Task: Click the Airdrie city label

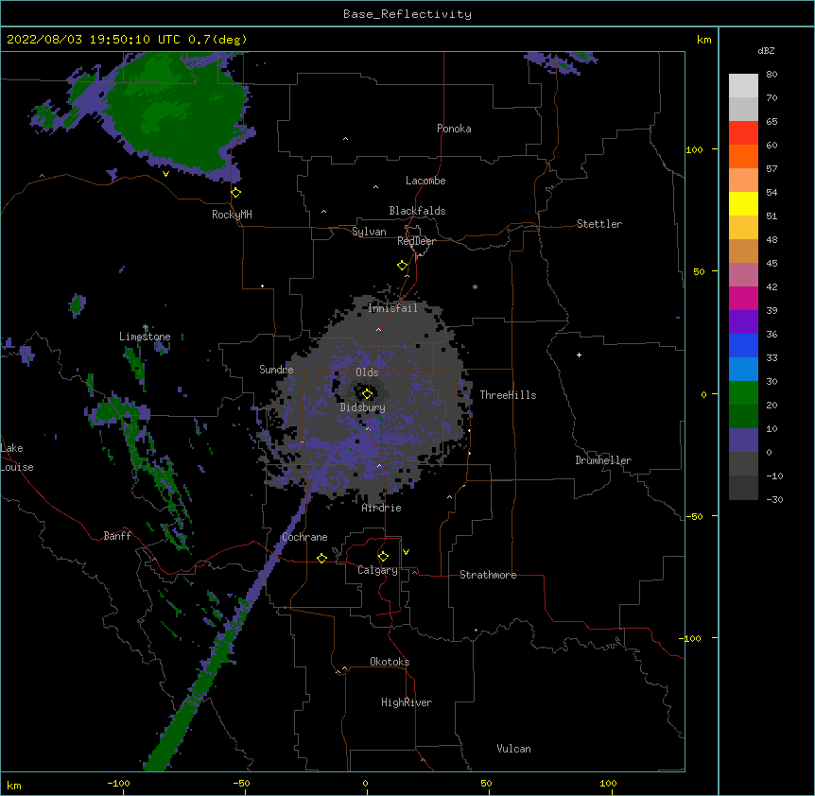Action: (381, 508)
